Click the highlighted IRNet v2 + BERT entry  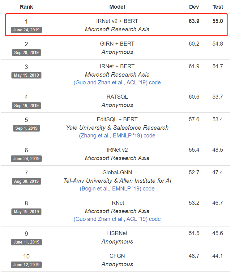[x=117, y=21]
